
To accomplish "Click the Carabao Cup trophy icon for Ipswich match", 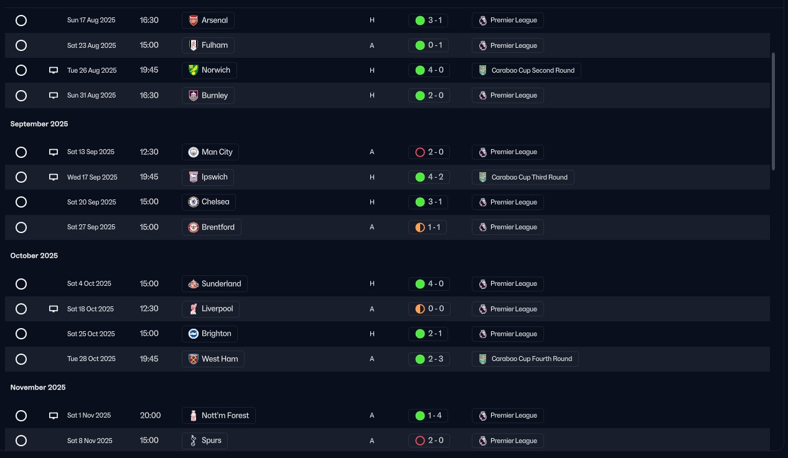I will (482, 177).
